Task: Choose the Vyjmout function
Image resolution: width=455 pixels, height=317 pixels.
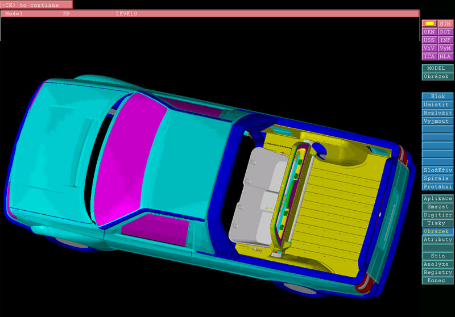Action: click(437, 121)
